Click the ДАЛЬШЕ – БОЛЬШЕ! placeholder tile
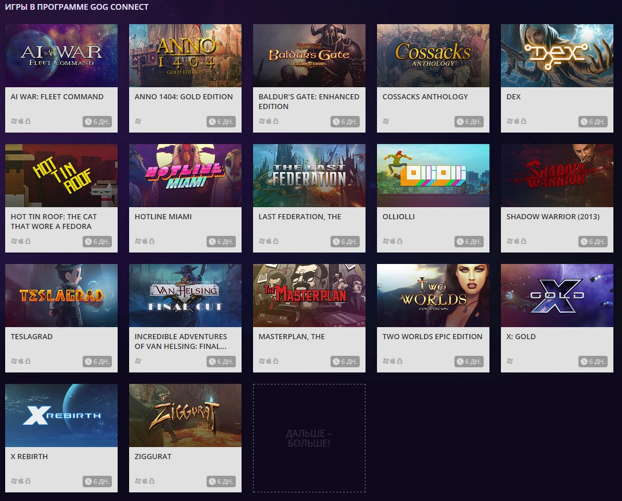 (309, 438)
